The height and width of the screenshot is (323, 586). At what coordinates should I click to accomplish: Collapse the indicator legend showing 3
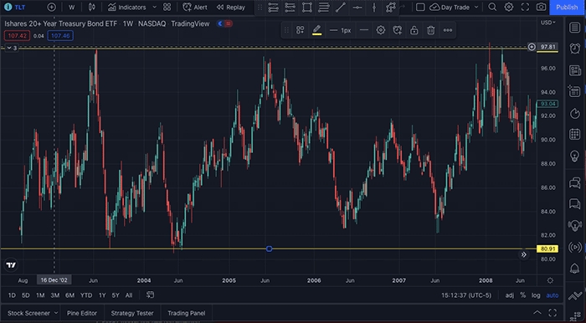pyautogui.click(x=11, y=48)
